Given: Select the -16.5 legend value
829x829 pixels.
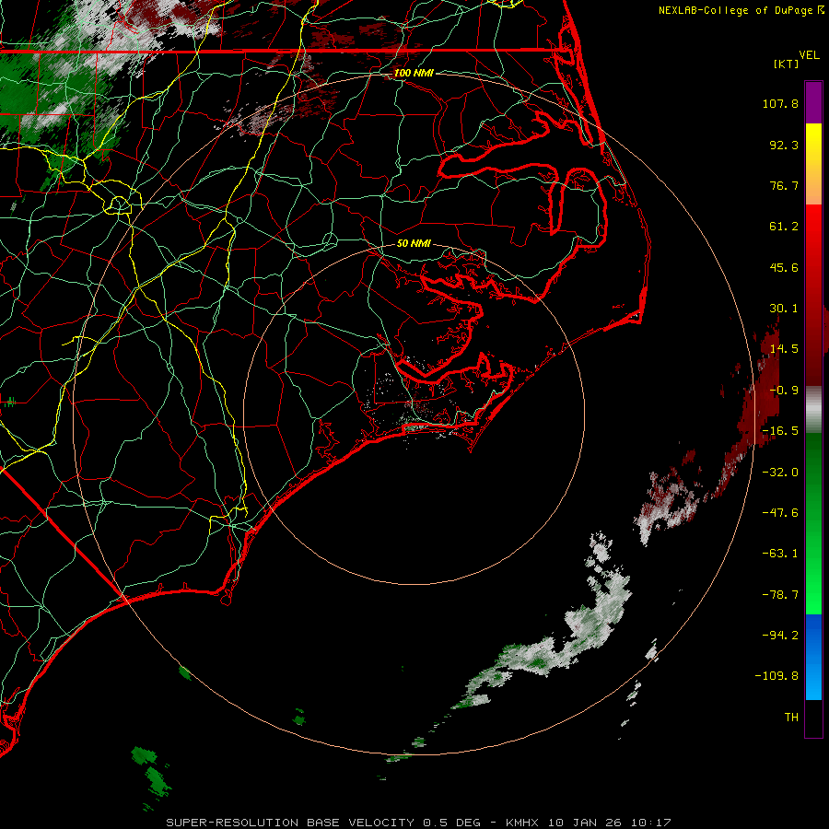Looking at the screenshot, I should click(780, 431).
